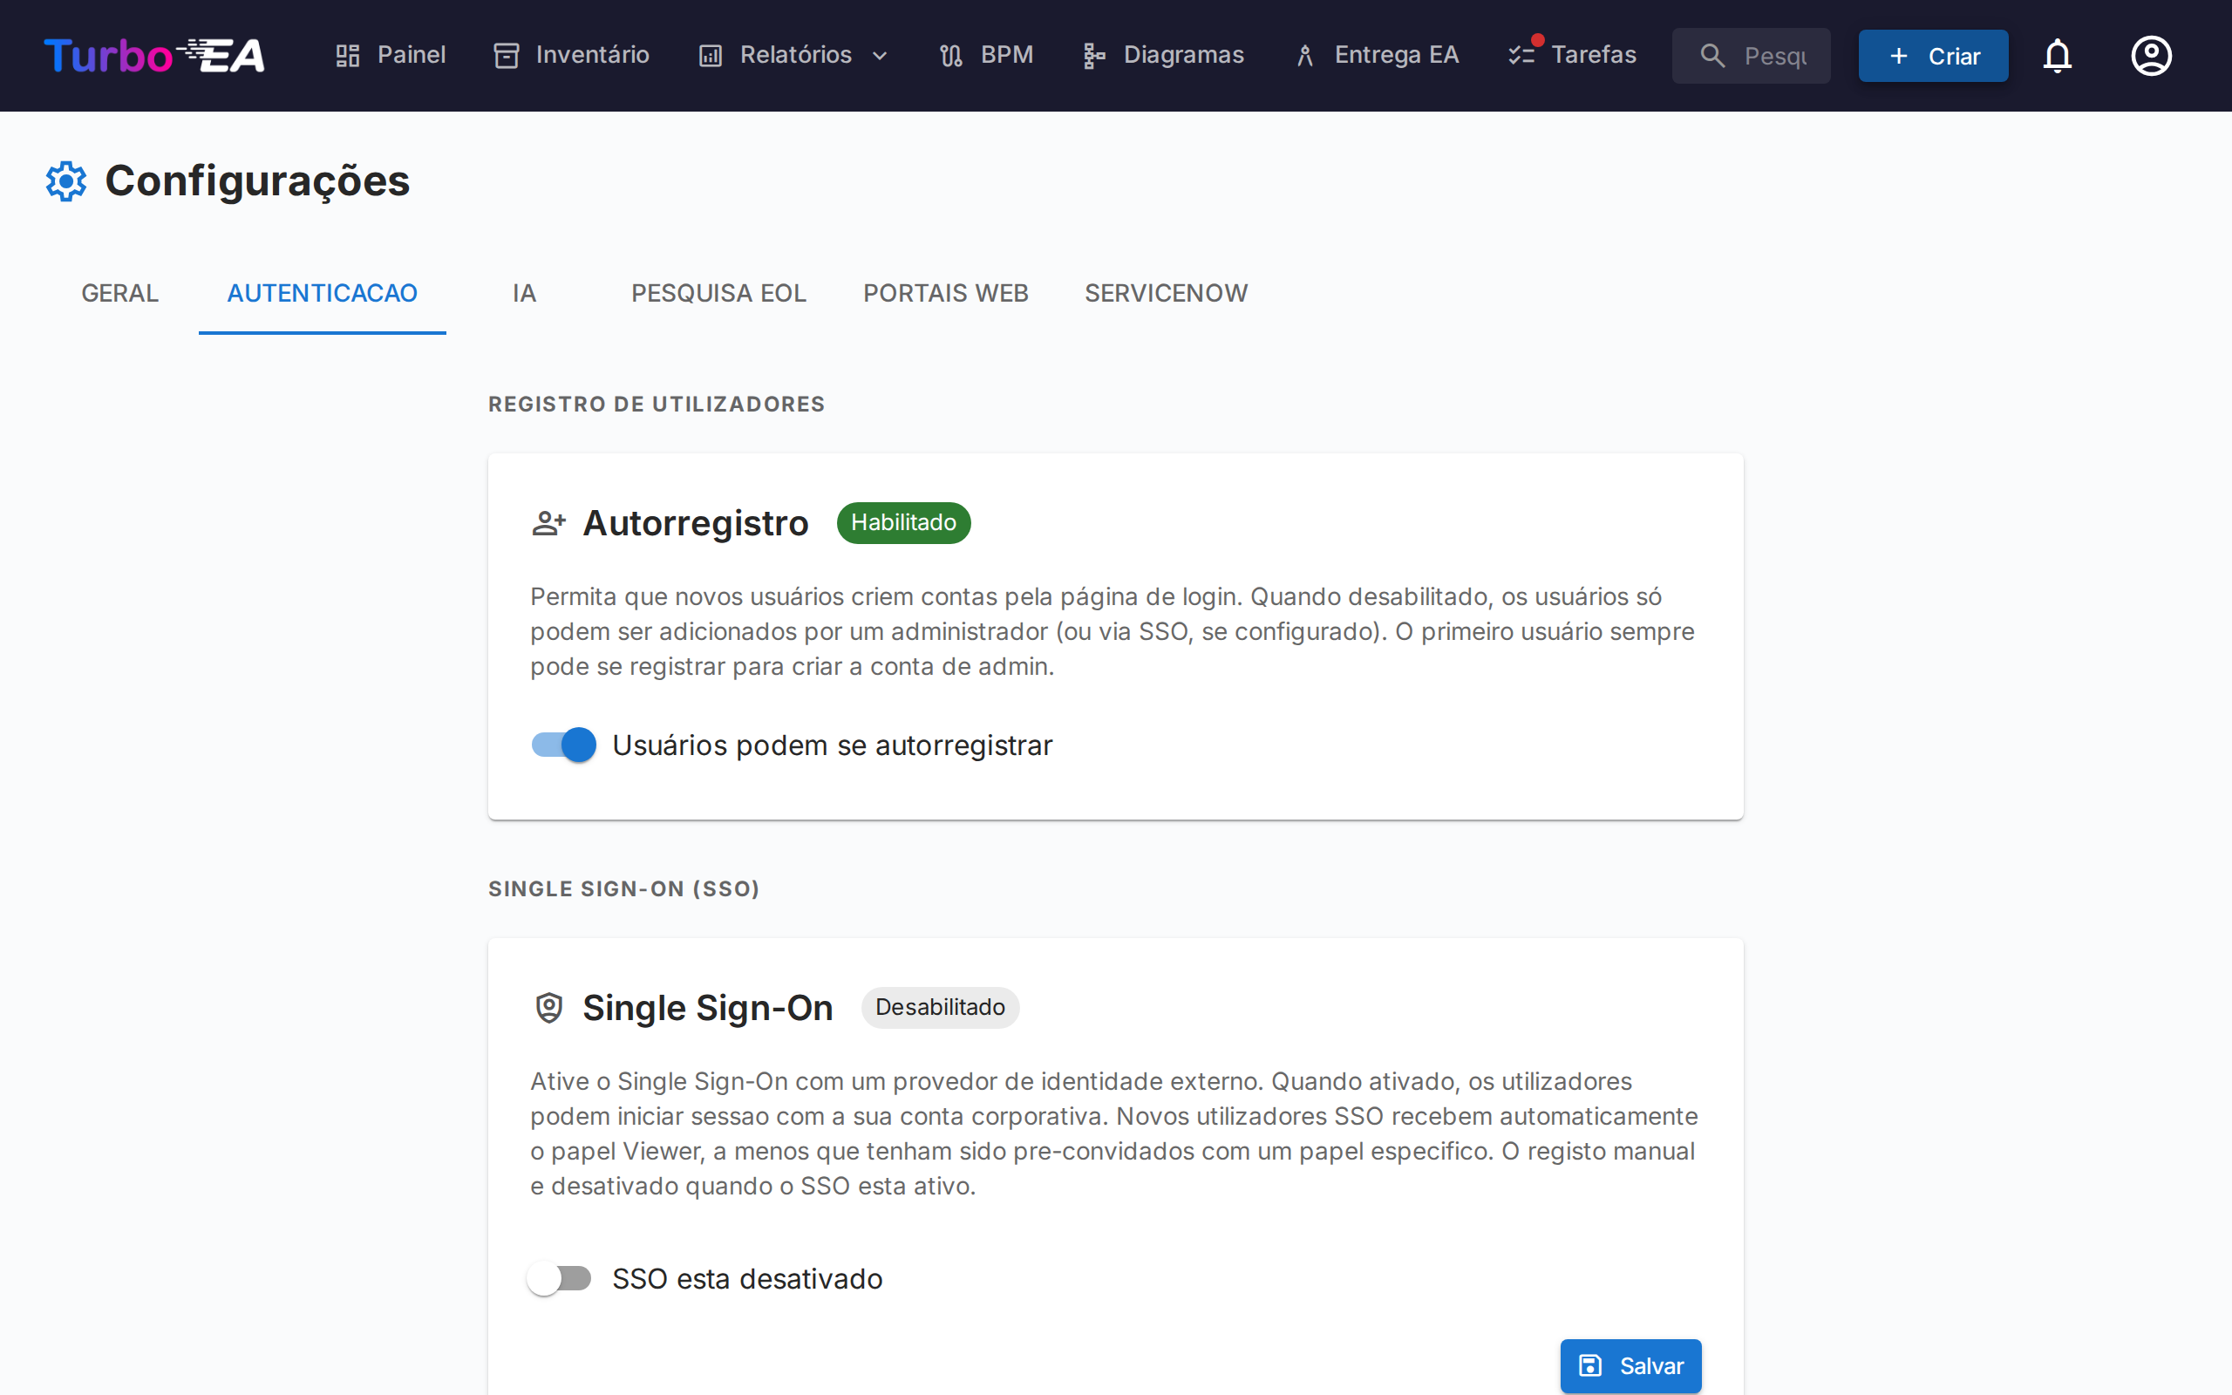Open the notifications bell
This screenshot has width=2232, height=1395.
click(2058, 55)
